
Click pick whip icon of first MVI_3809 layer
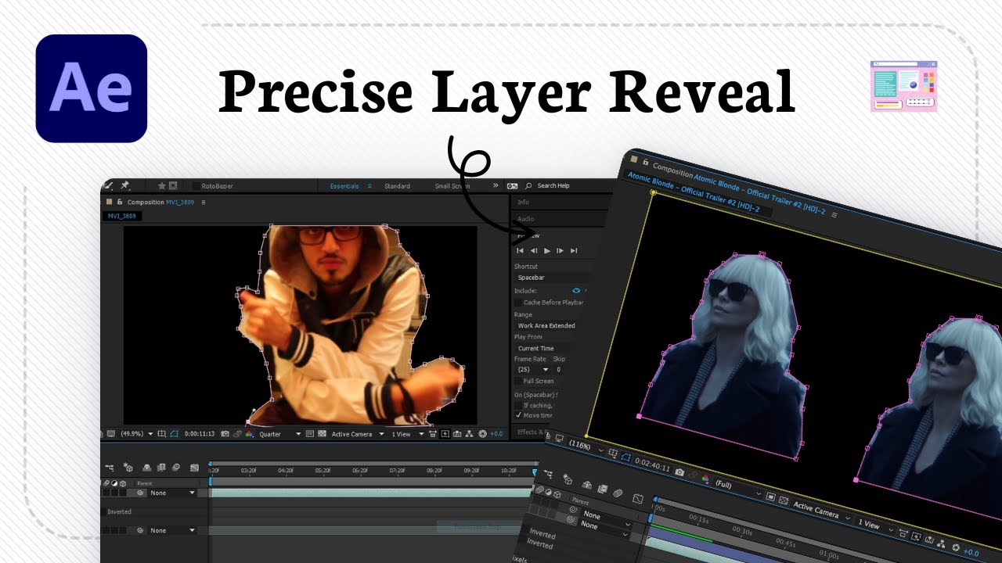(140, 493)
